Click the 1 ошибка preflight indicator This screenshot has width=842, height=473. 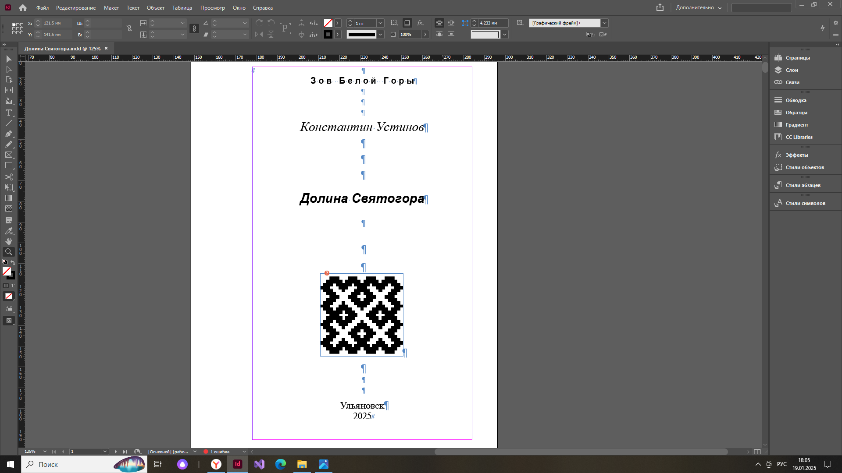click(x=219, y=452)
